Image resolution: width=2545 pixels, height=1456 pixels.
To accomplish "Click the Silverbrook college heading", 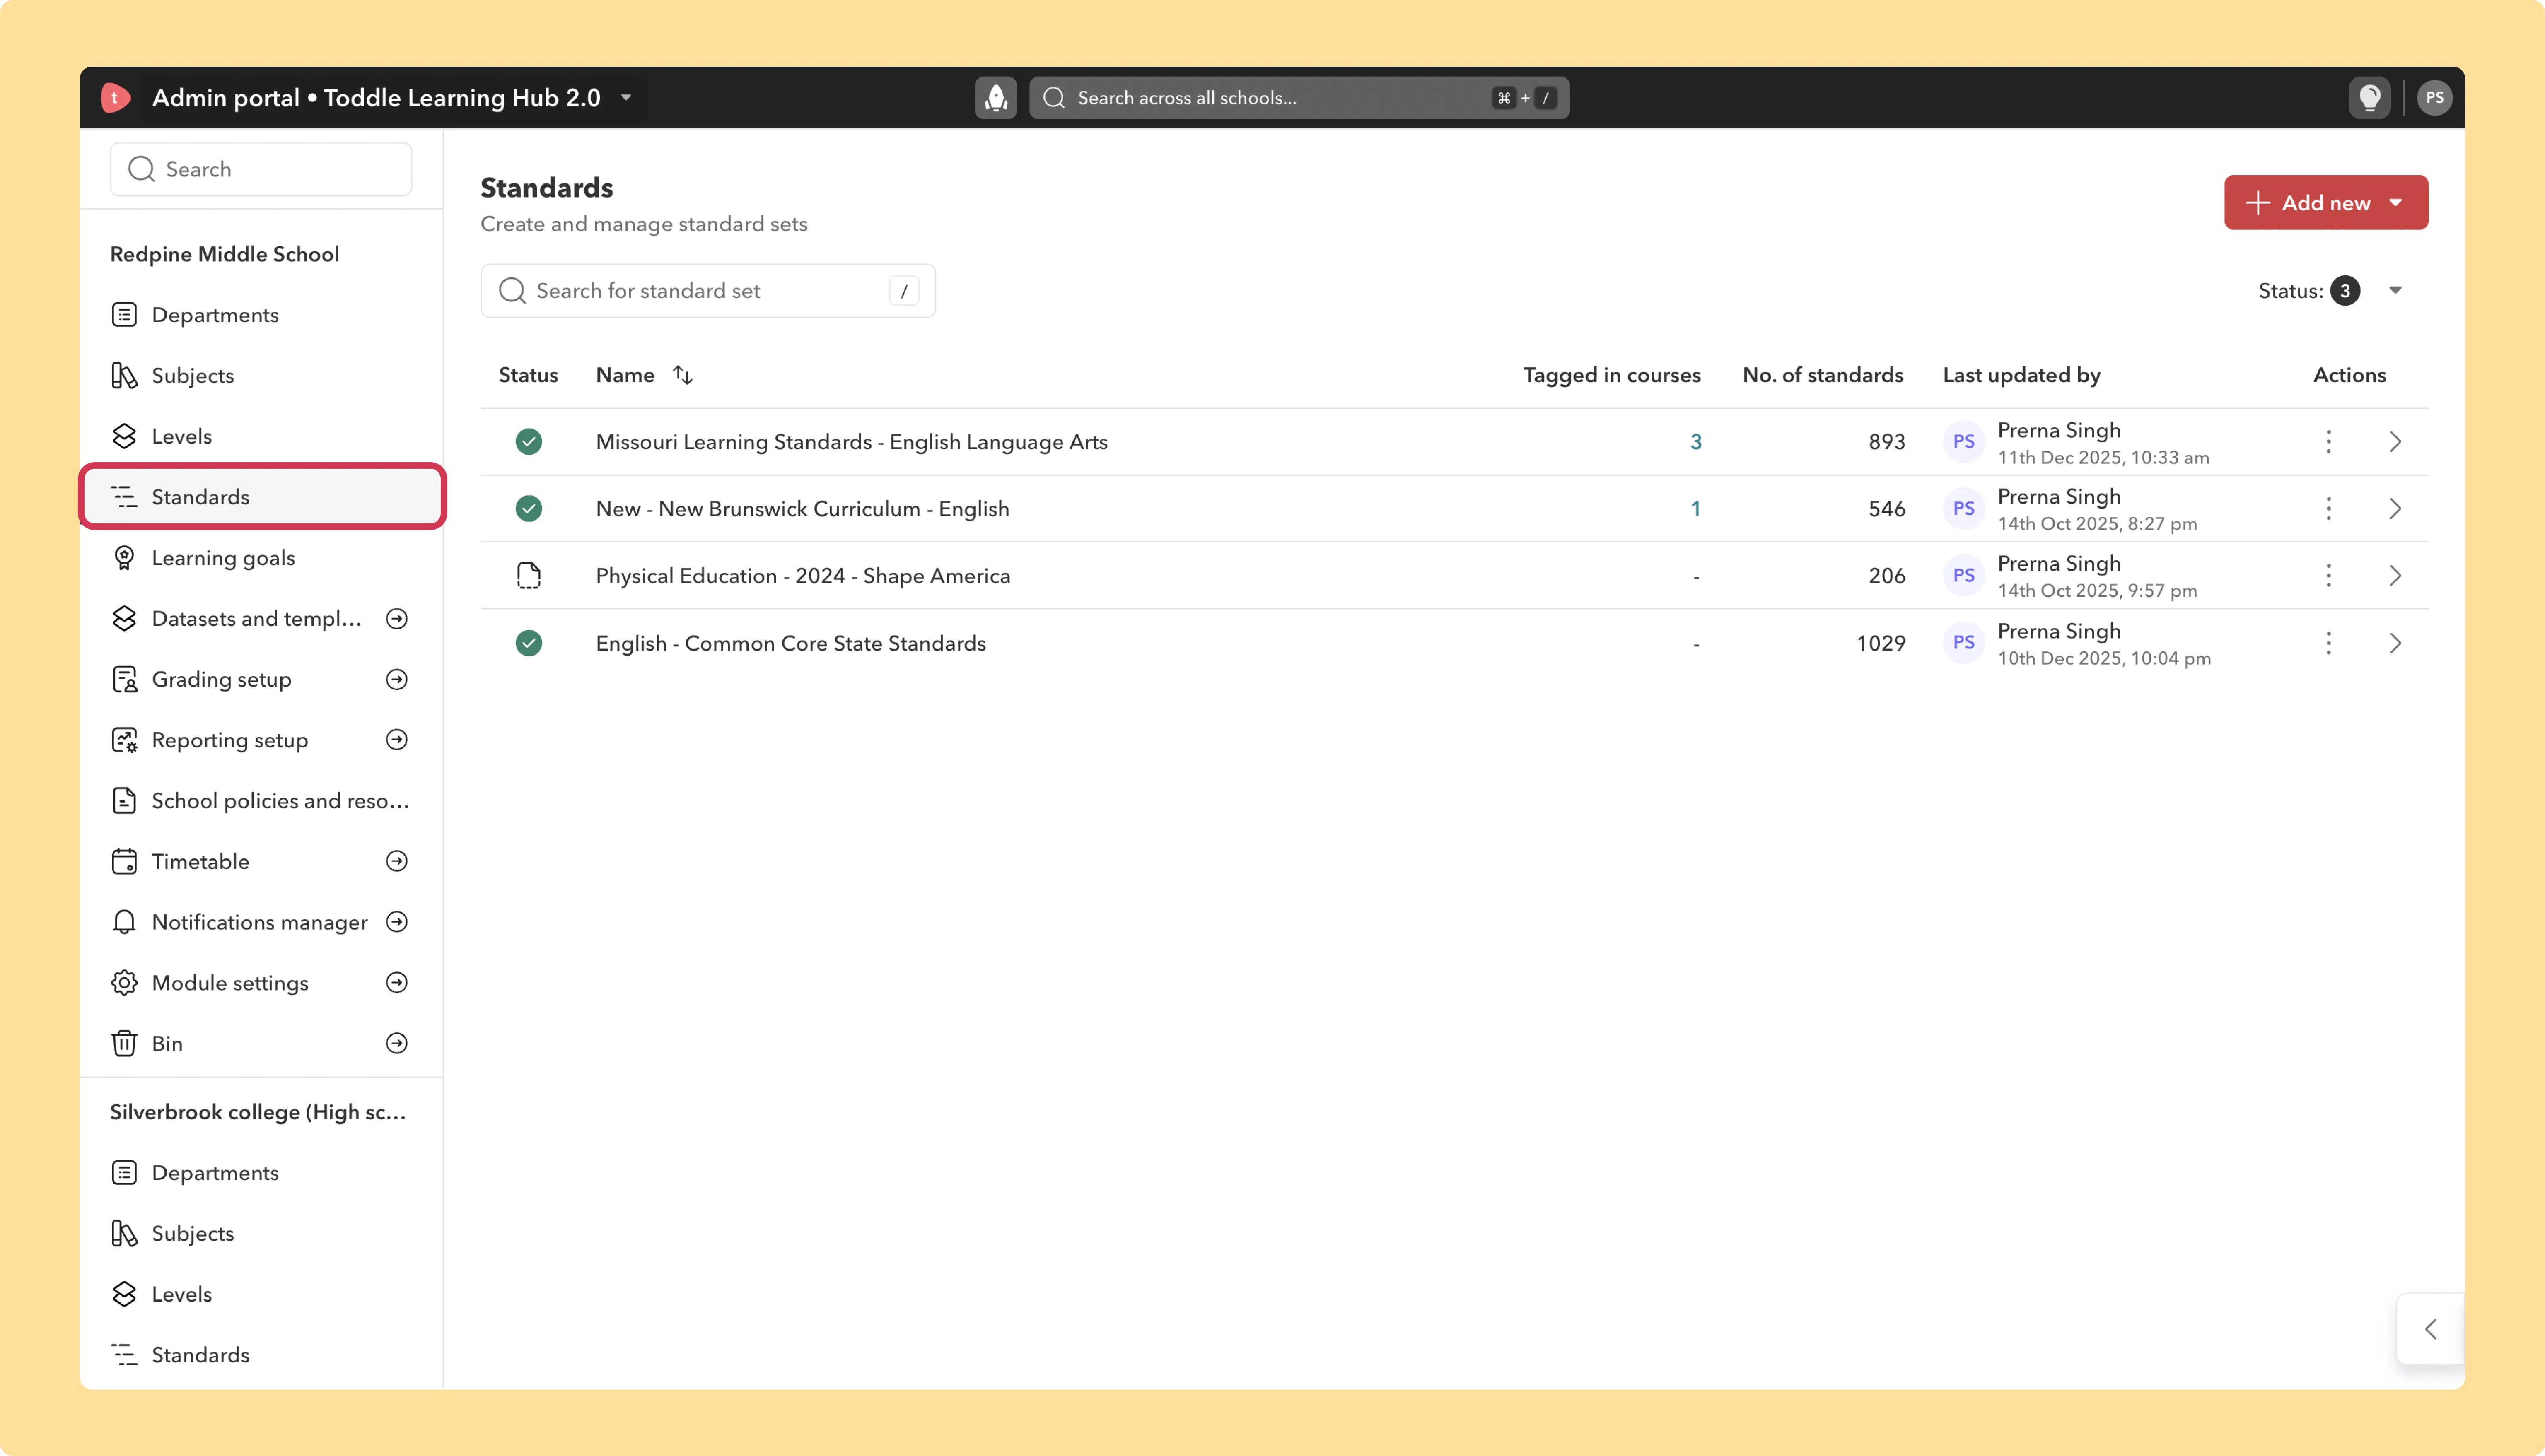I will pyautogui.click(x=258, y=1112).
